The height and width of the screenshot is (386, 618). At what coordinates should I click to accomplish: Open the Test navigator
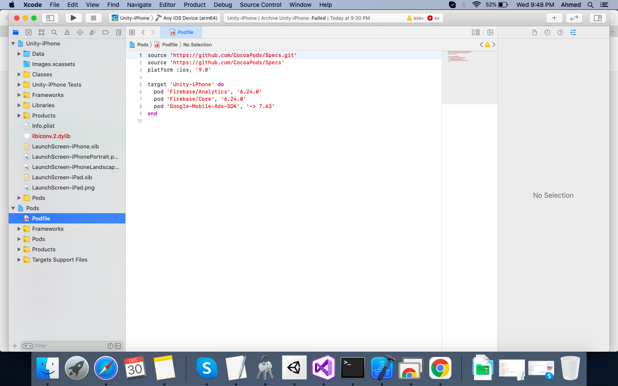tap(80, 32)
